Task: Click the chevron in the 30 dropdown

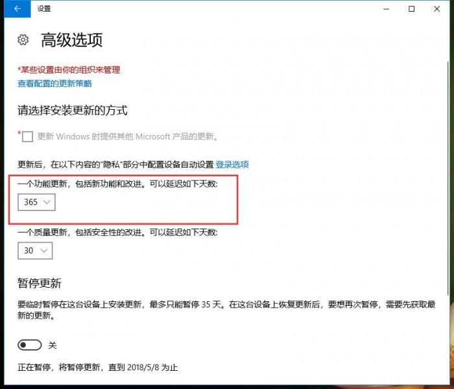Action: (44, 251)
